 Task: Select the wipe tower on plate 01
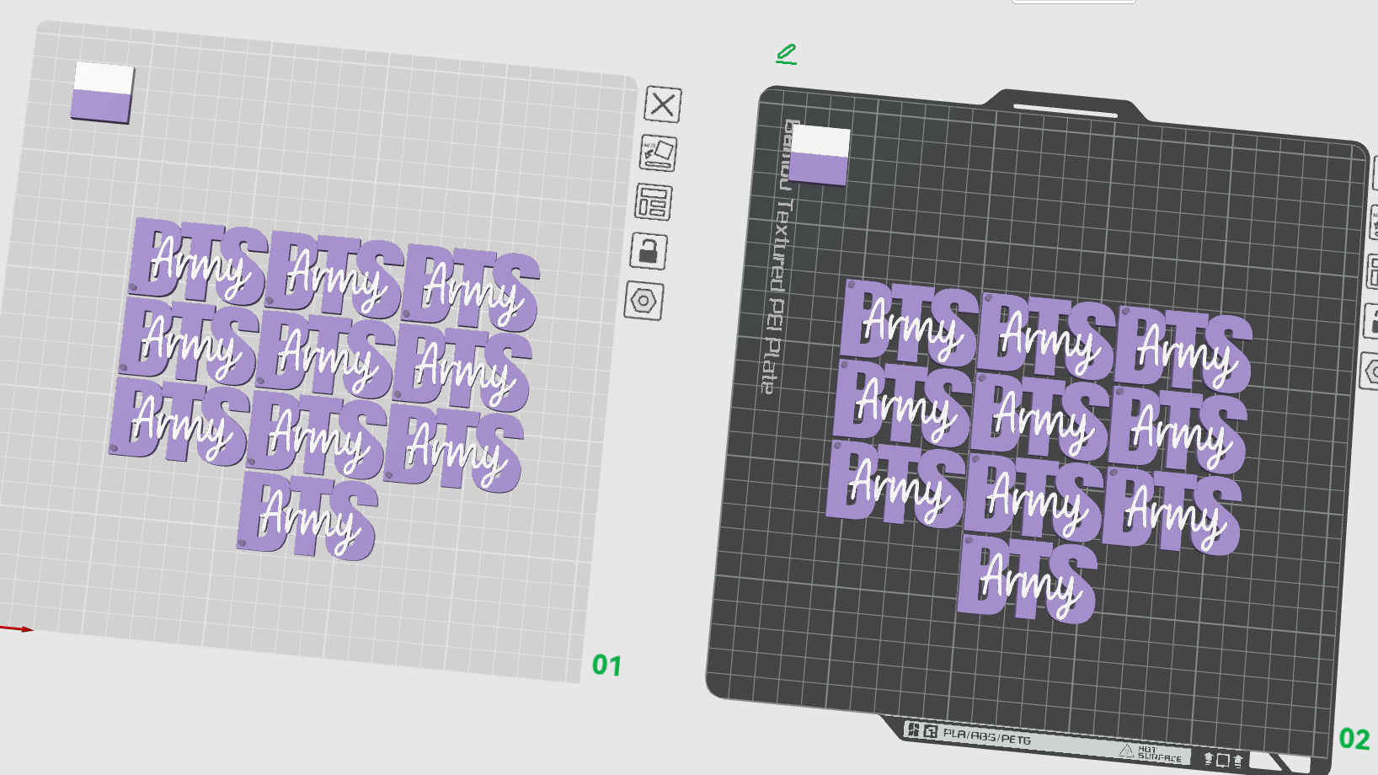click(x=103, y=93)
